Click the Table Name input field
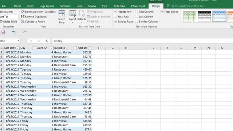The width and height of the screenshot is (233, 131). pyautogui.click(x=9, y=17)
